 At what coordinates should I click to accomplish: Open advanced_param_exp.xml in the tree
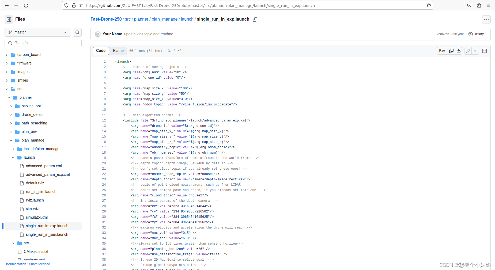point(48,174)
